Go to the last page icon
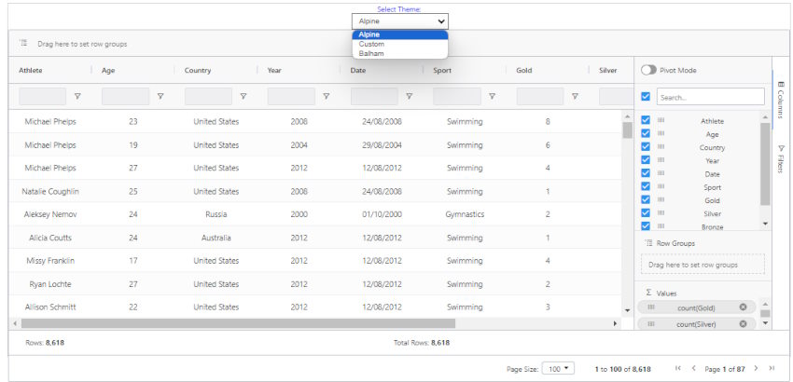Screen dimensions: 793x382 point(772,368)
